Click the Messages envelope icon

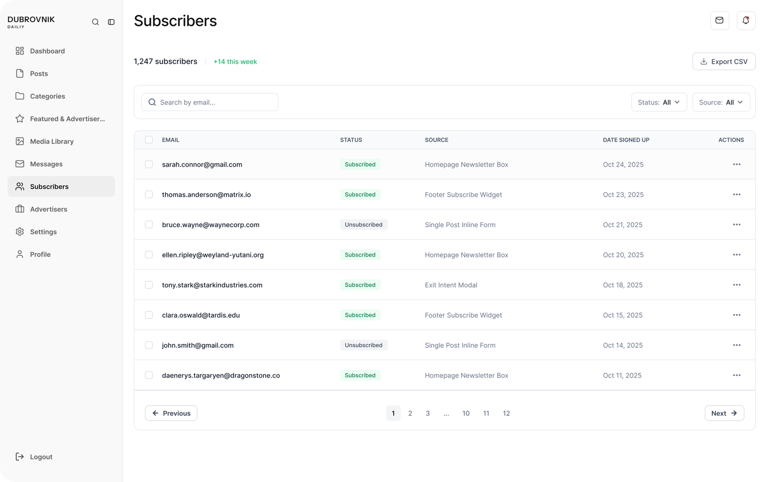tap(20, 164)
